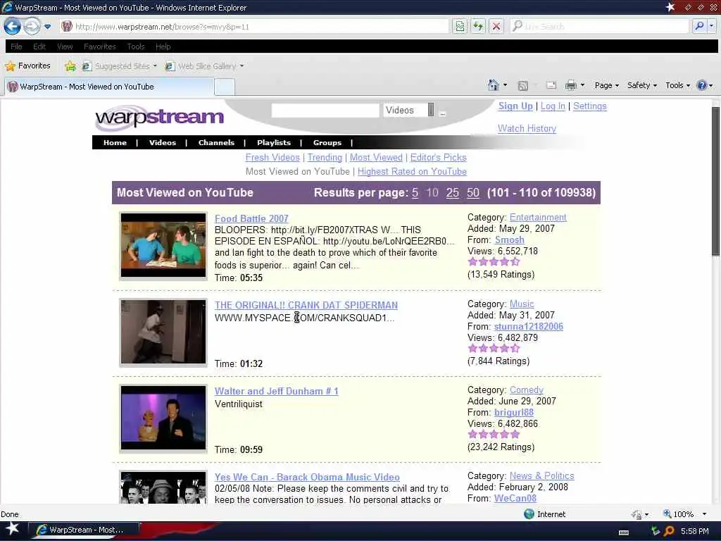
Task: Open Crank Dat Spiderman video thumbnail
Action: pyautogui.click(x=163, y=332)
